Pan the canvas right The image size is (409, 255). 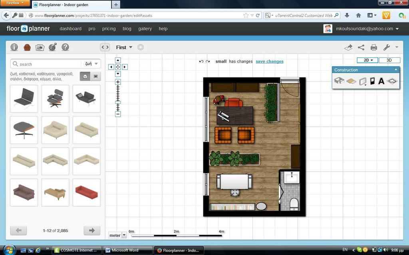[125, 67]
